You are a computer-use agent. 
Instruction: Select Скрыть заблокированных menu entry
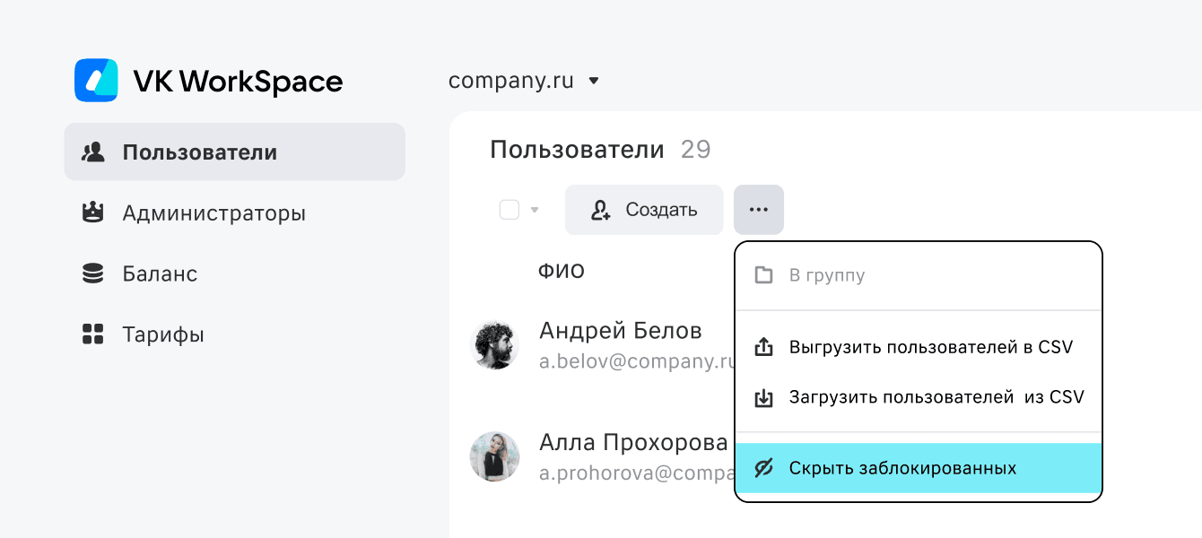(902, 468)
